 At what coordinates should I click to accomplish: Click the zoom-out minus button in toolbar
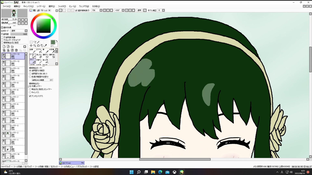tap(104, 10)
